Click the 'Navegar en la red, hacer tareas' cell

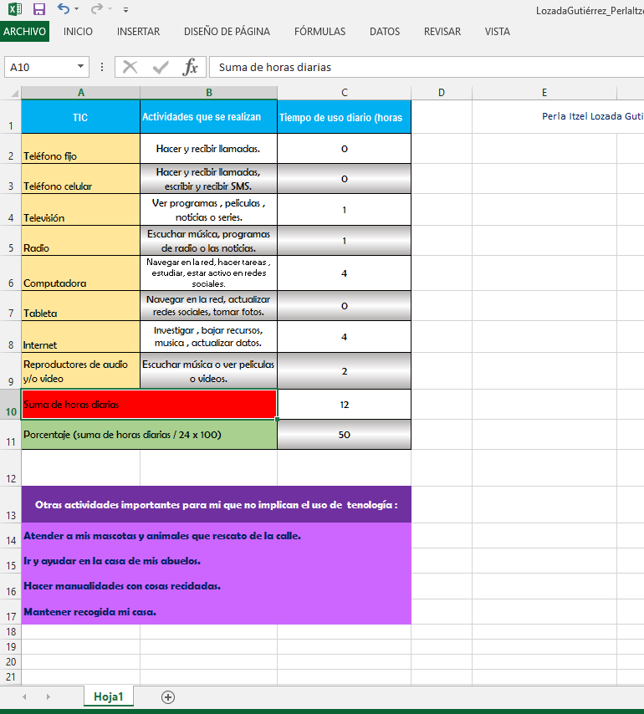[x=208, y=273]
